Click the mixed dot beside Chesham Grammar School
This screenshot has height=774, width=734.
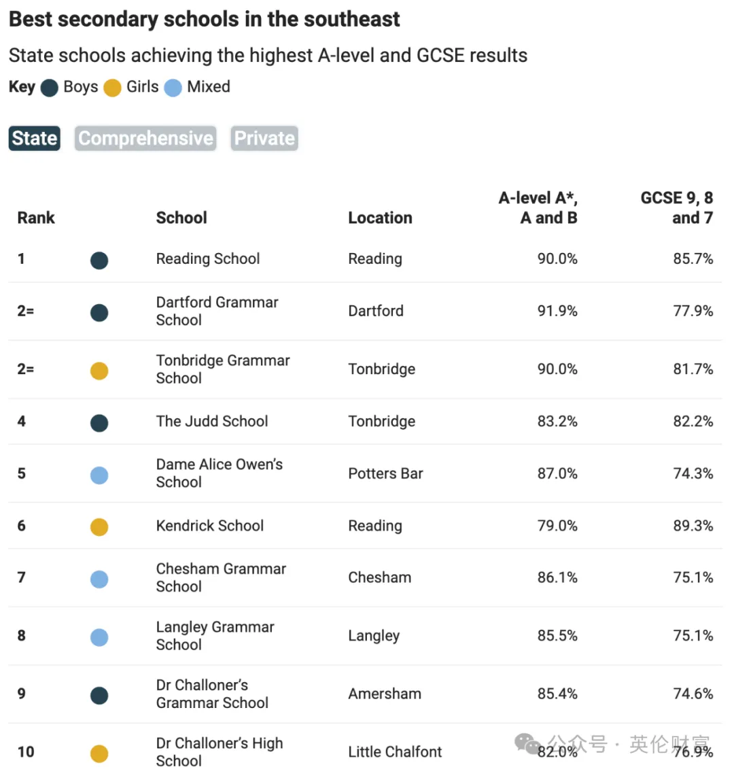(99, 579)
